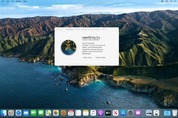Click the Software Update... button
Screen dimensions: 178x118
[x=101, y=58]
